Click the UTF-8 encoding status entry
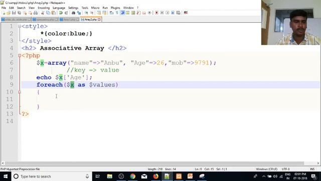This screenshot has width=321, height=181. click(285, 169)
